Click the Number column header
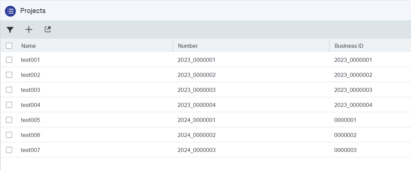411x170 pixels. (x=188, y=46)
